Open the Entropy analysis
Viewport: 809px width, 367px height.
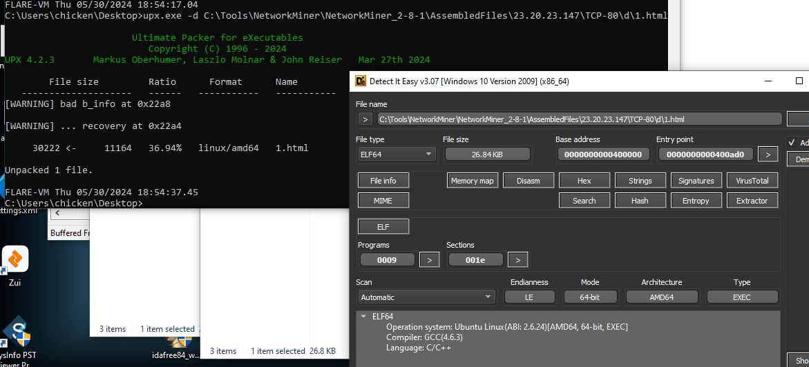(x=696, y=201)
